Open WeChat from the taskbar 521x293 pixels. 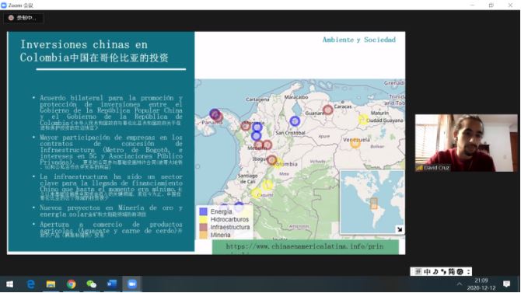pos(92,284)
